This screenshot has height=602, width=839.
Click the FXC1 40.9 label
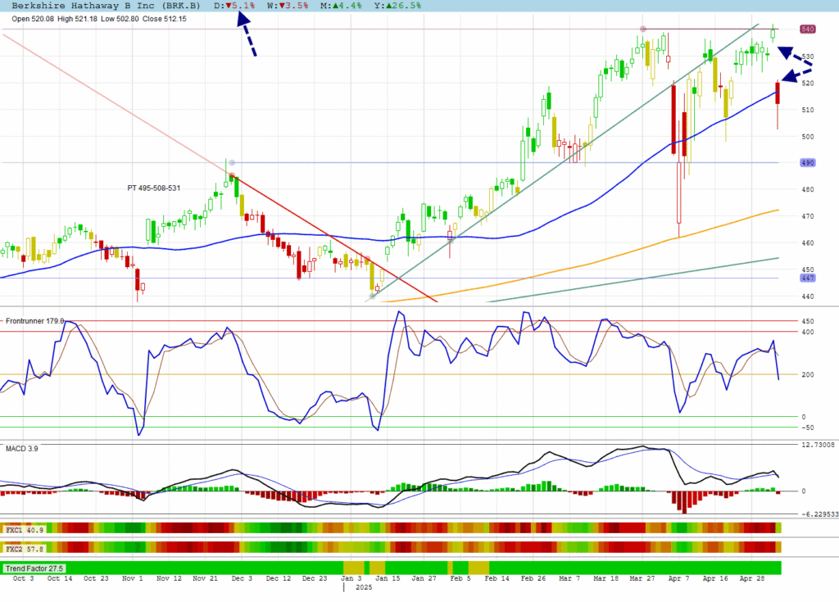[24, 530]
